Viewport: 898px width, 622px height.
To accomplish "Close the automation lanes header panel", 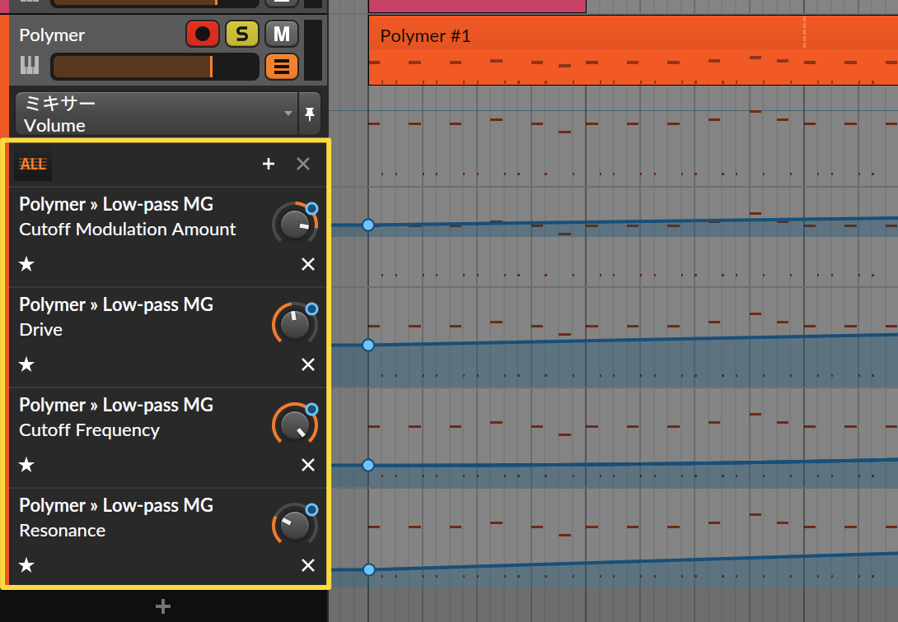I will pos(303,164).
